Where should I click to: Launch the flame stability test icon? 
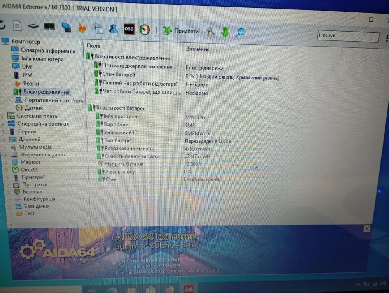tap(82, 28)
